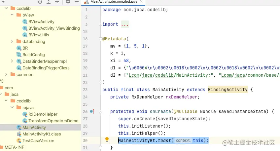Click the expand all icon in toolbar

click(49, 2)
